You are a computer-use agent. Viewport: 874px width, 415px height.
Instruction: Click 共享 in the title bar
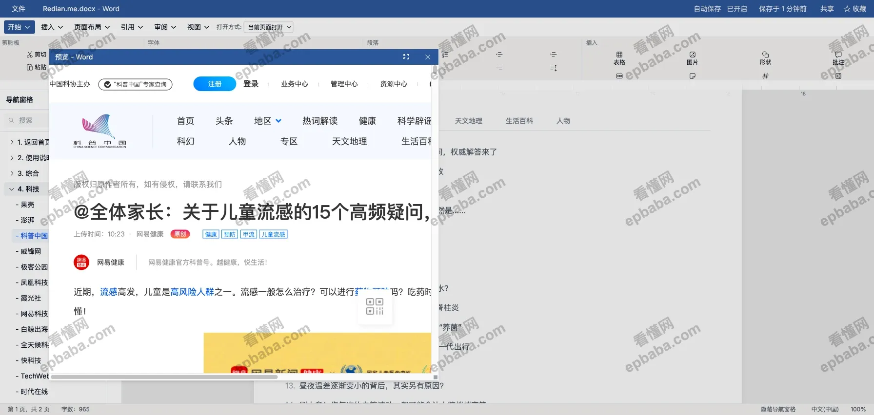pos(827,9)
